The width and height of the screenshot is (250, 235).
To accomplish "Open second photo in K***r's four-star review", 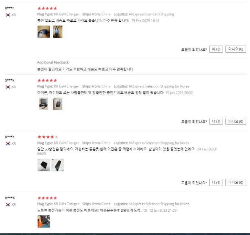I will coord(58,165).
